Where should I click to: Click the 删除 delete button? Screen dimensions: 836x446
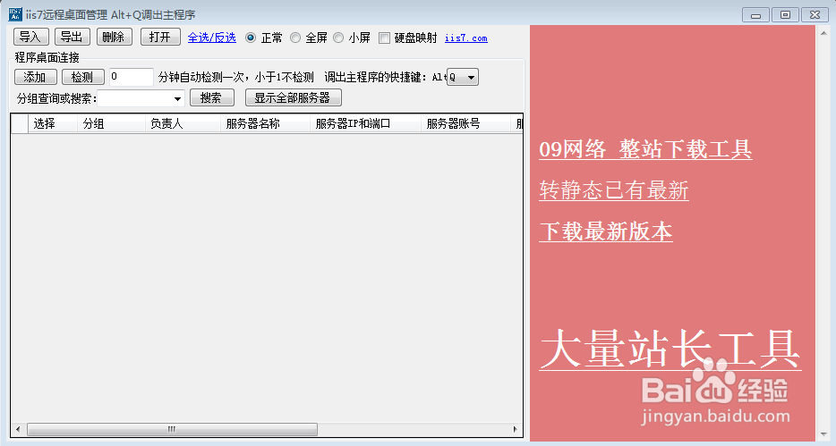(115, 37)
